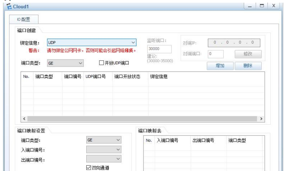The image size is (287, 171).
Task: Click the 对端端口 input field
Action: pos(215,54)
